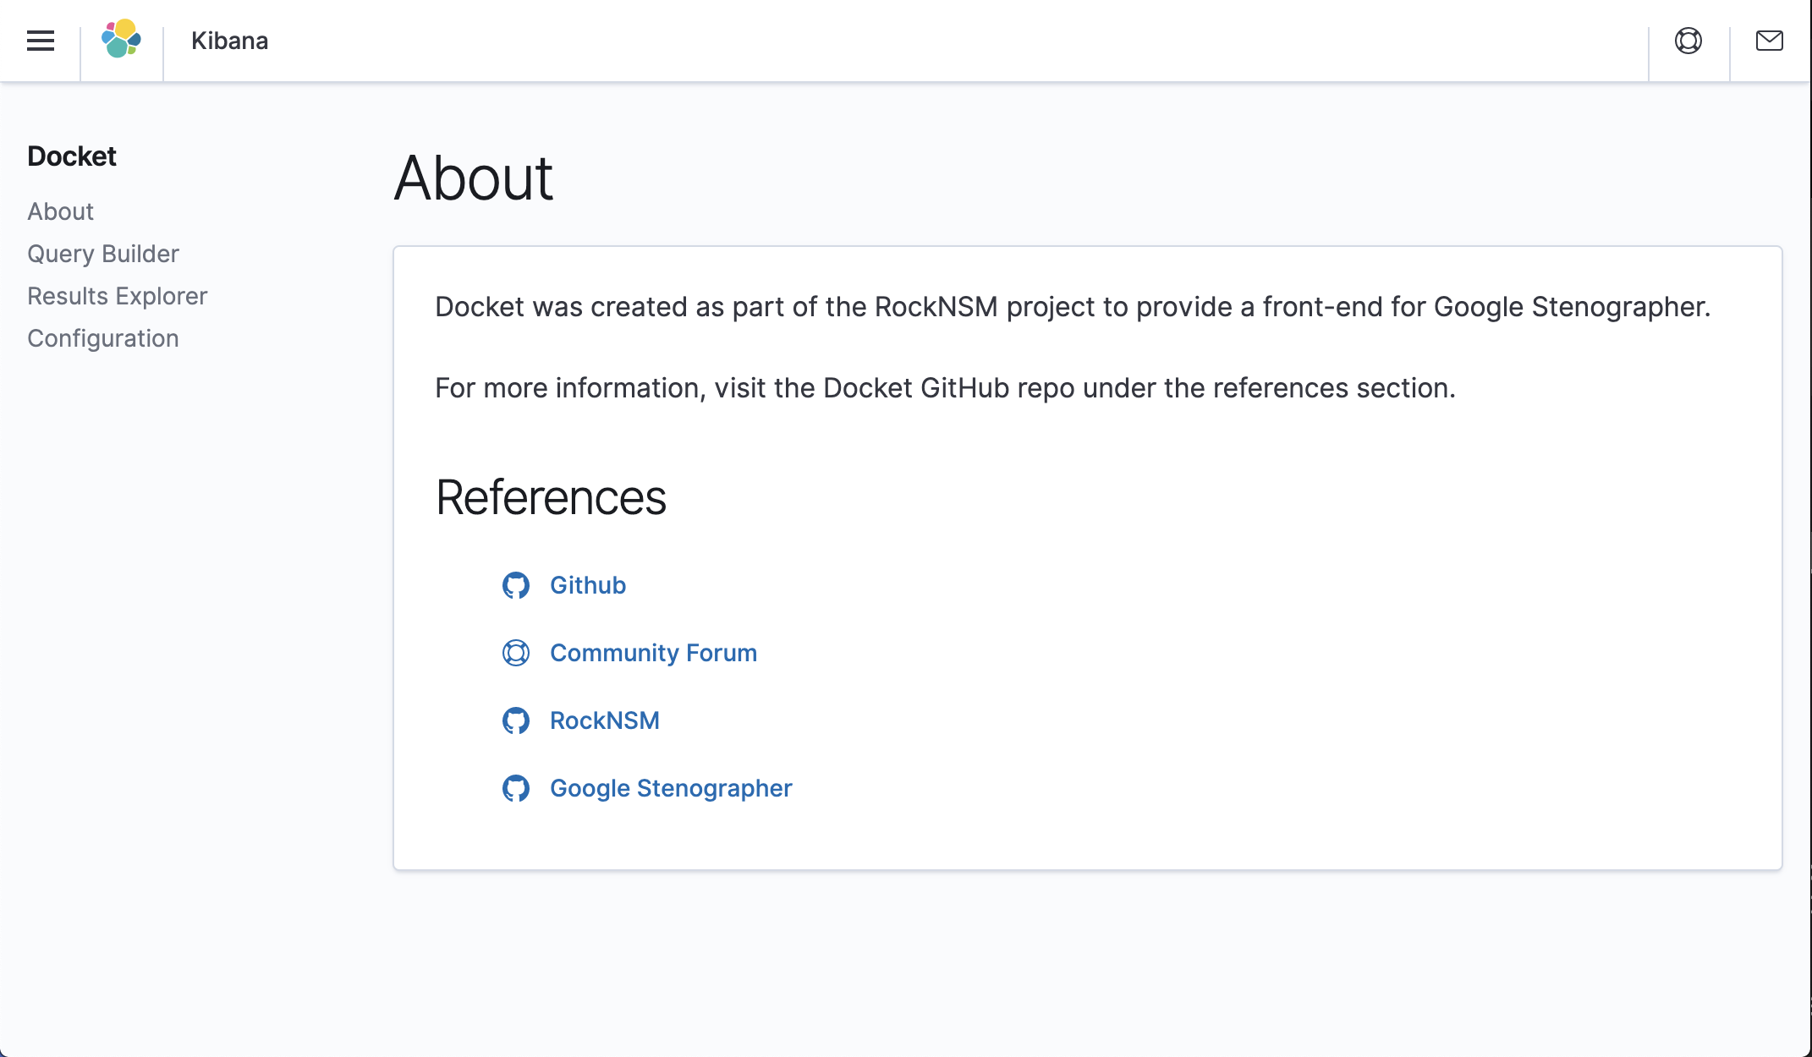The width and height of the screenshot is (1812, 1057).
Task: Open the help lifebuoy icon in header
Action: pos(1688,41)
